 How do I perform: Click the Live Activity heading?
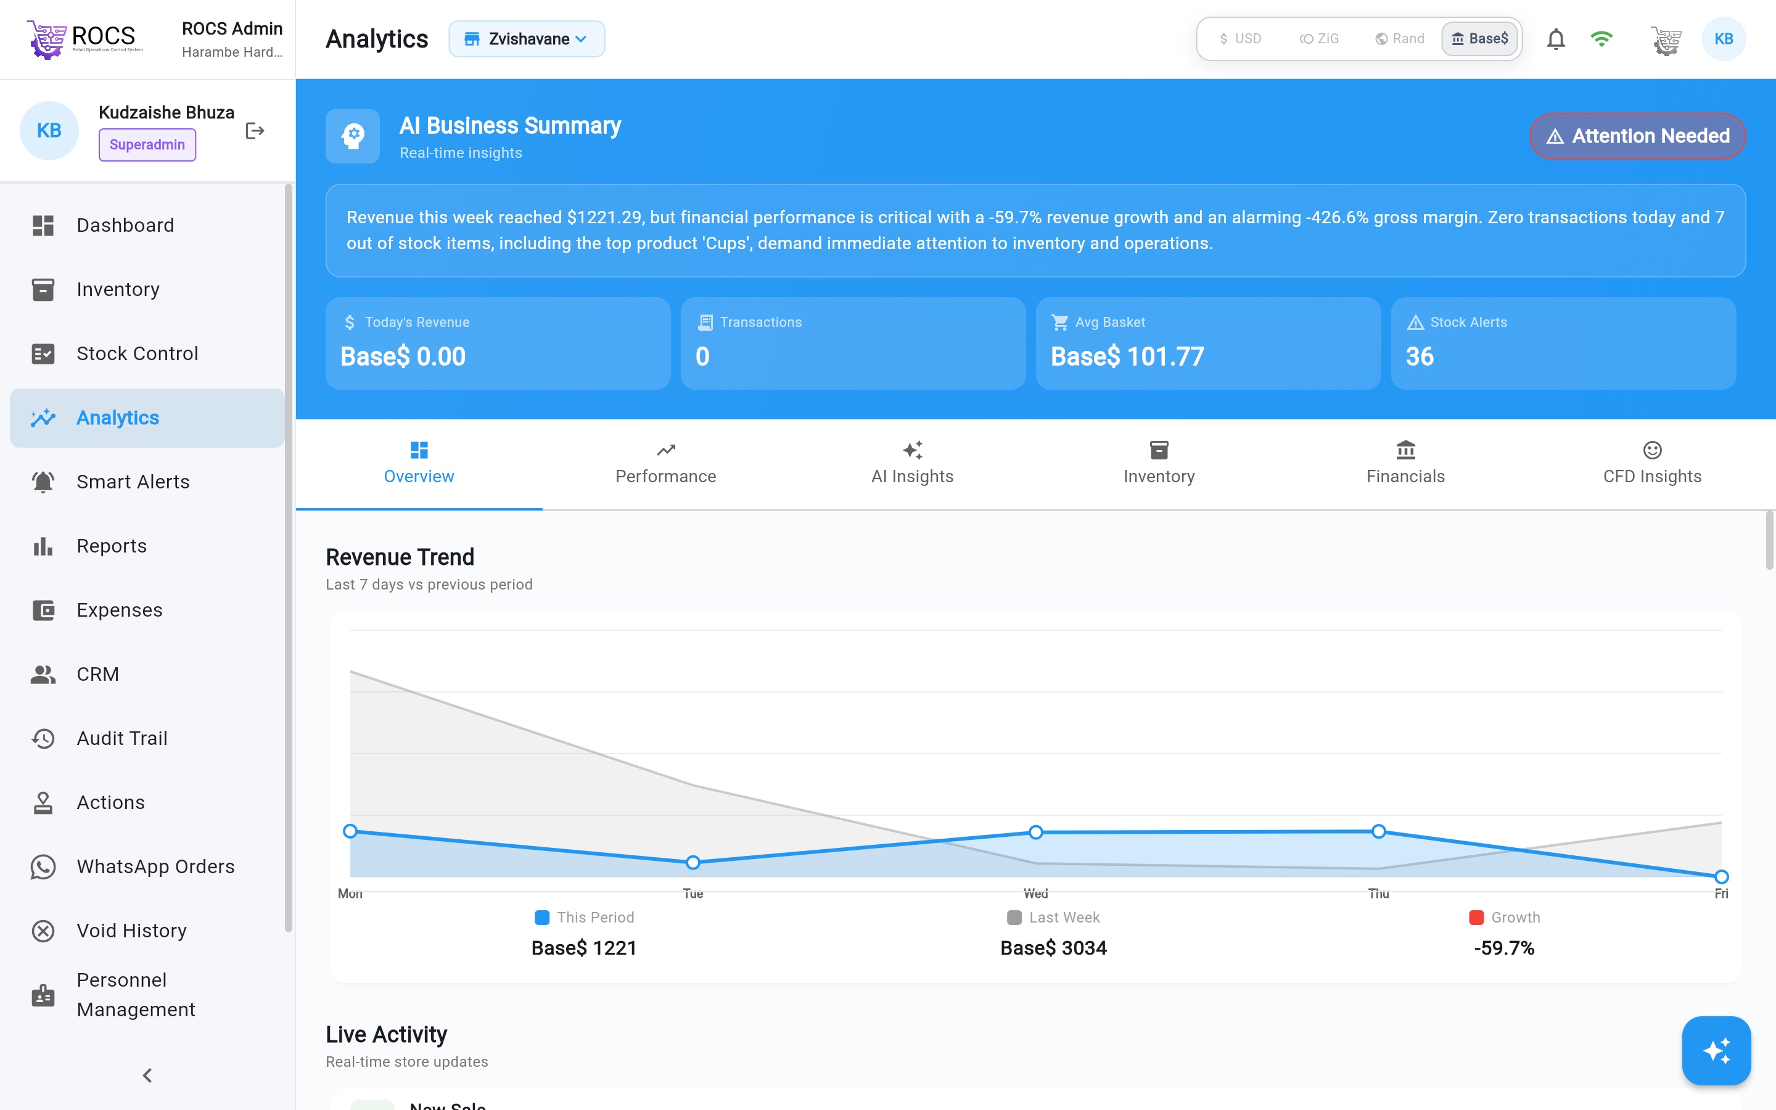(387, 1034)
